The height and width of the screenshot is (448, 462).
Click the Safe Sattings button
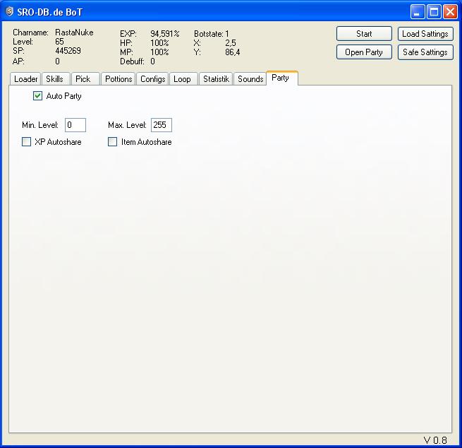tap(425, 52)
